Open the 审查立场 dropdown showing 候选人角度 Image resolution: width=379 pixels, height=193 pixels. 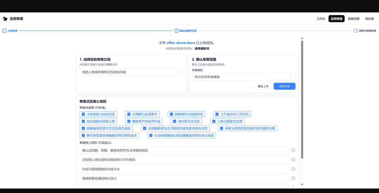pos(131,72)
